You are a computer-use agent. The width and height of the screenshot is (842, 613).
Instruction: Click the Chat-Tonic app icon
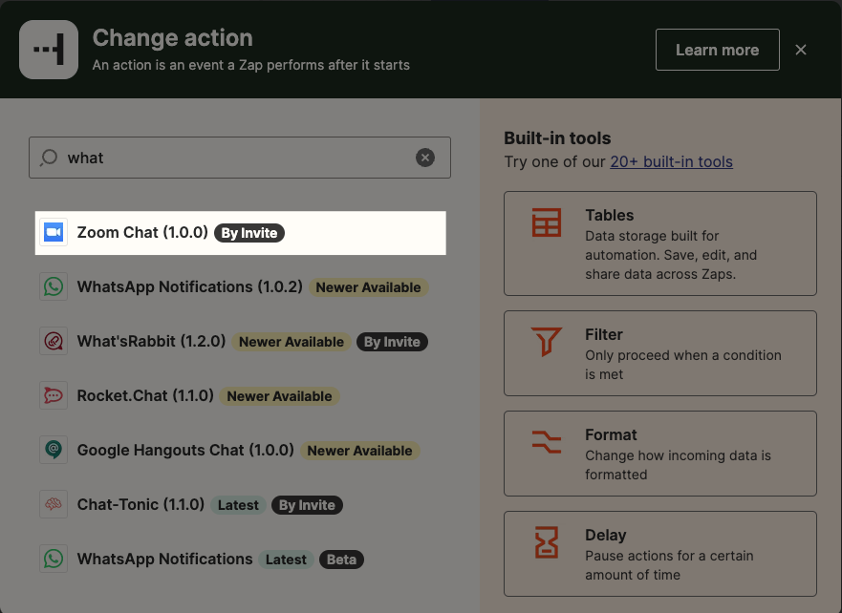54,504
